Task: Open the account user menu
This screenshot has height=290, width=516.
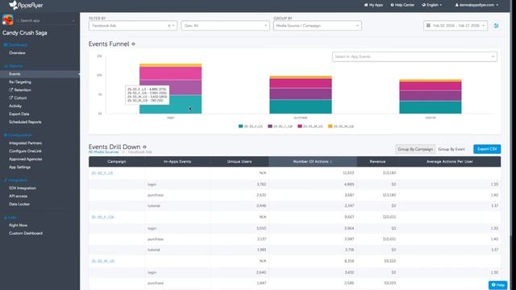Action: click(476, 5)
